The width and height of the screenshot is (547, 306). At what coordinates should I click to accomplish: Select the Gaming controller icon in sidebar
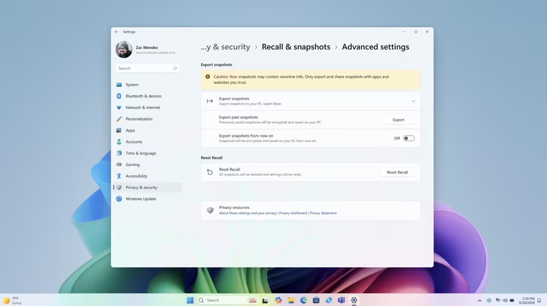coord(119,165)
